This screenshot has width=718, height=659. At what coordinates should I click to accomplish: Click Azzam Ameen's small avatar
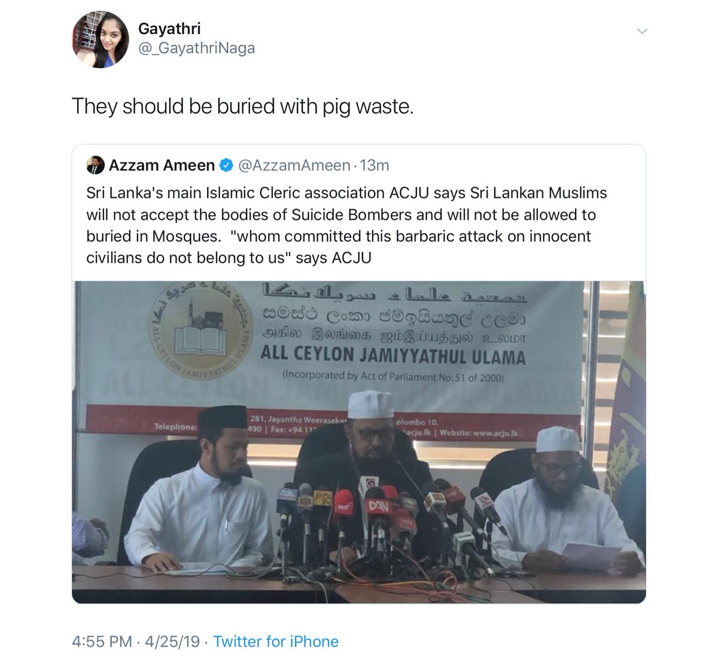(95, 165)
